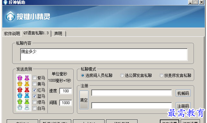
Task: Click the purple shirt vest icon
Action: 20,78
